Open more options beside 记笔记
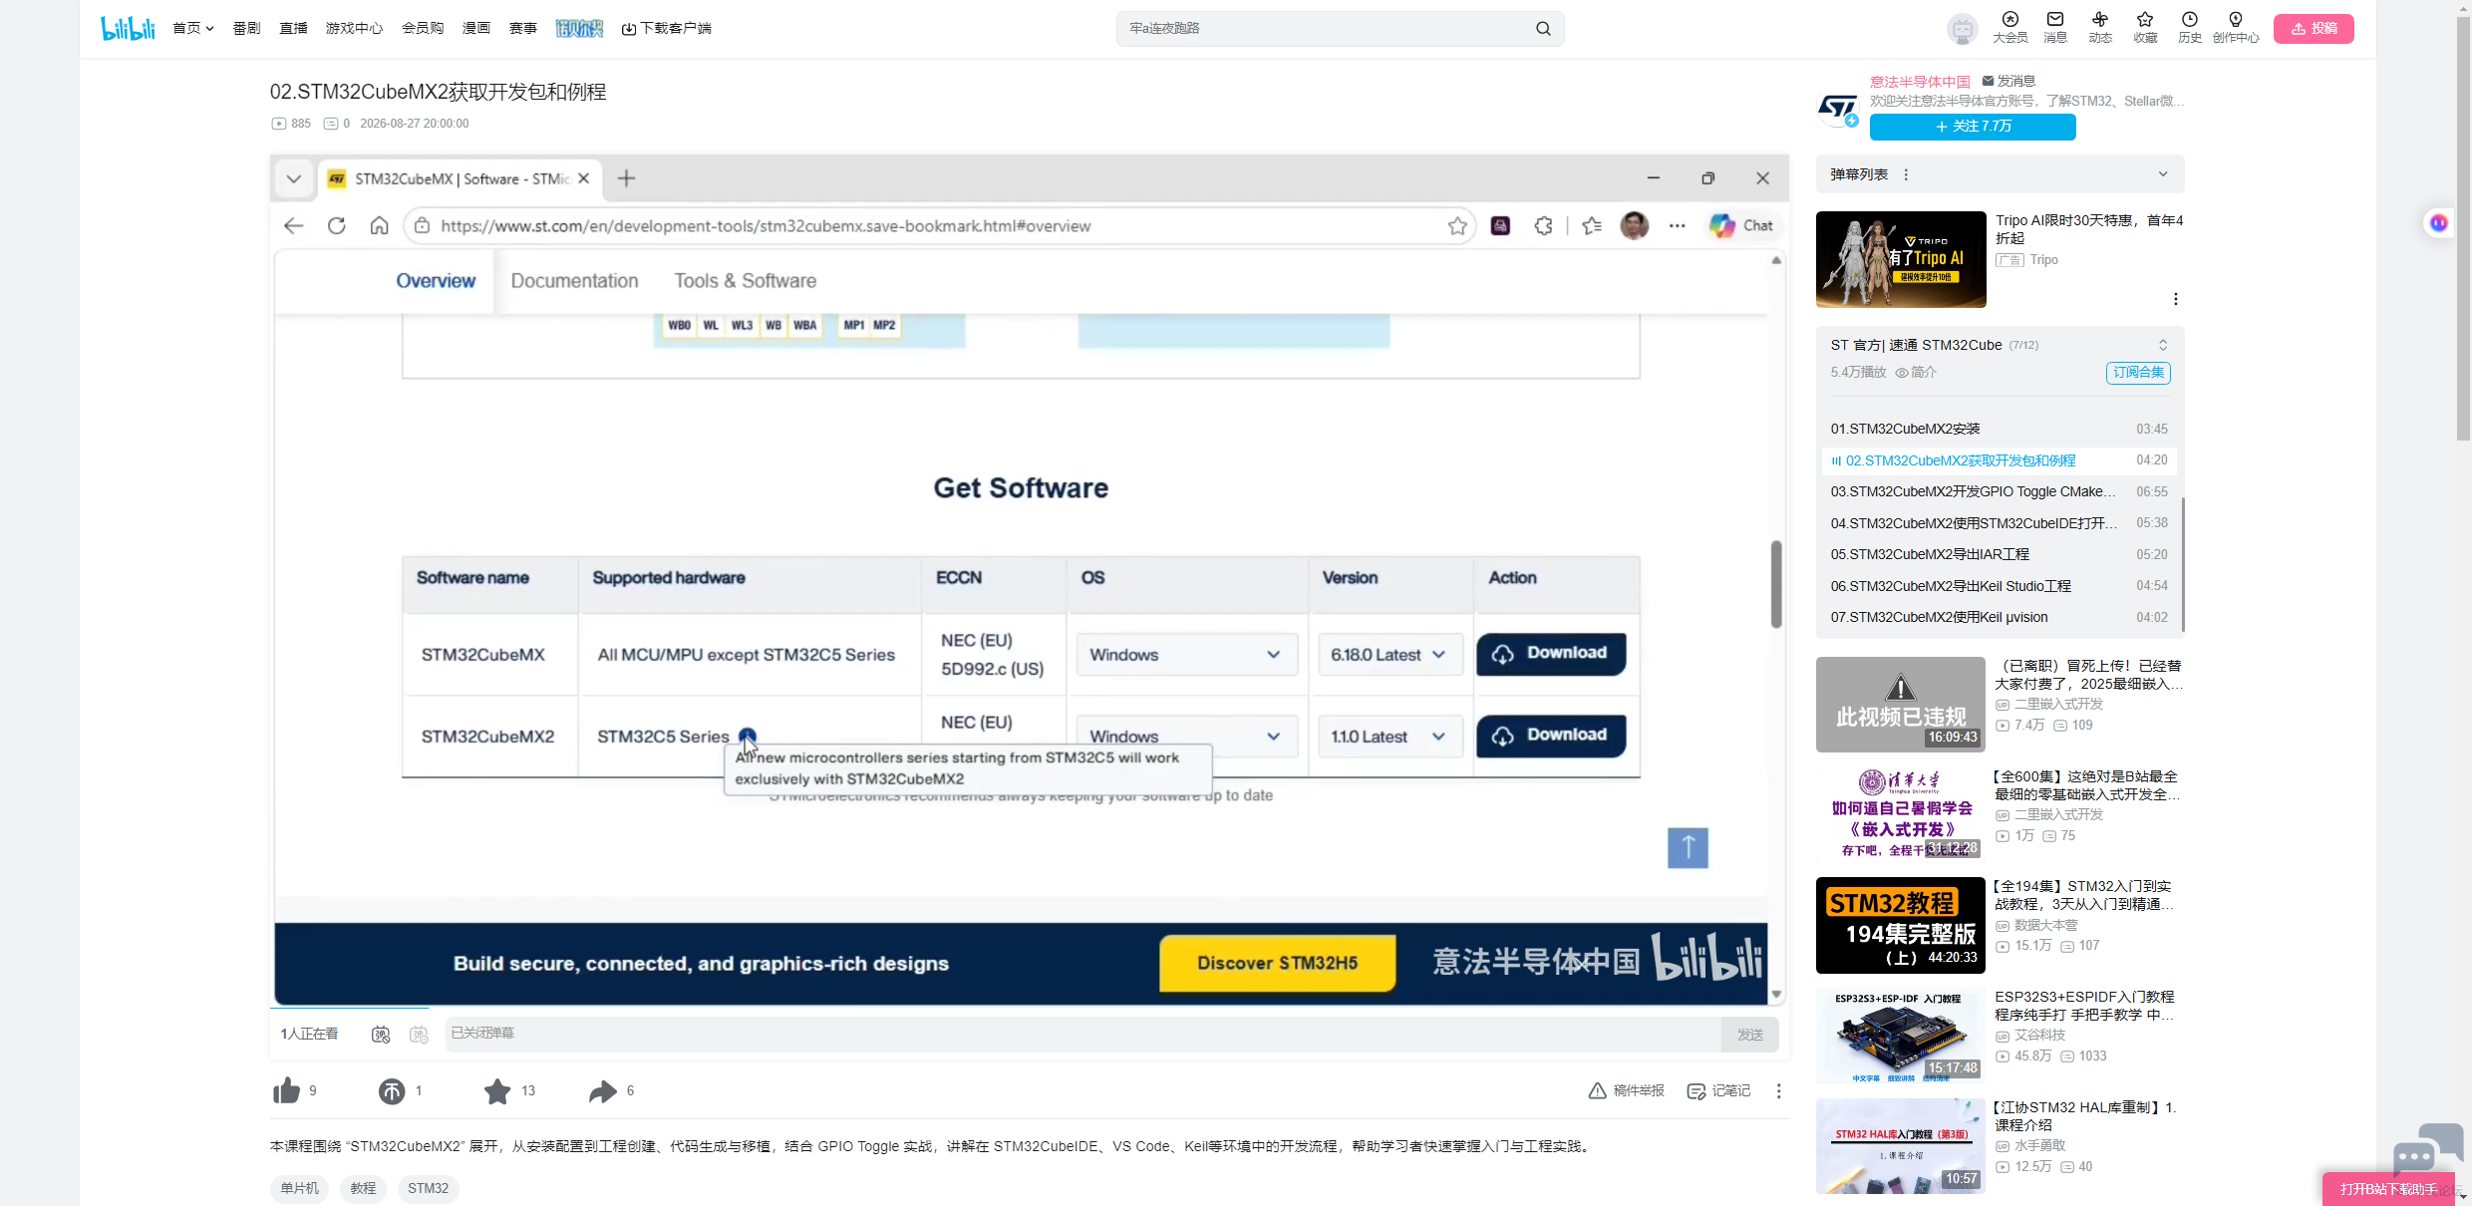The height and width of the screenshot is (1206, 2472). pos(1778,1090)
